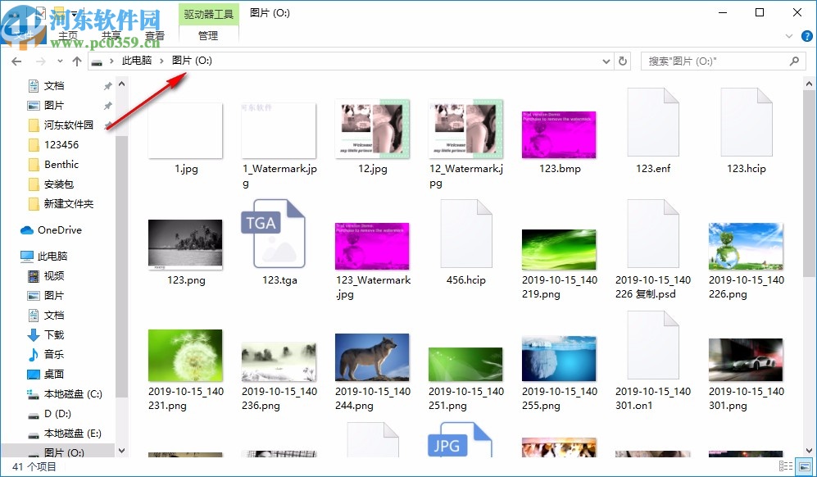The width and height of the screenshot is (817, 477).
Task: Click the search magnifier in the search box
Action: coord(793,61)
